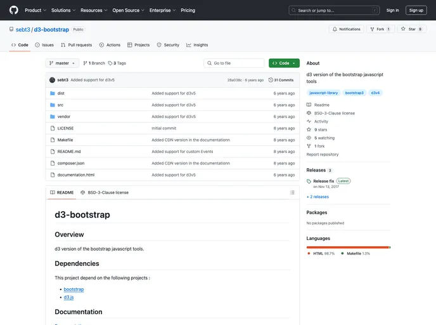The height and width of the screenshot is (325, 436).
Task: Open Added support for custom Events commit
Action: click(182, 152)
